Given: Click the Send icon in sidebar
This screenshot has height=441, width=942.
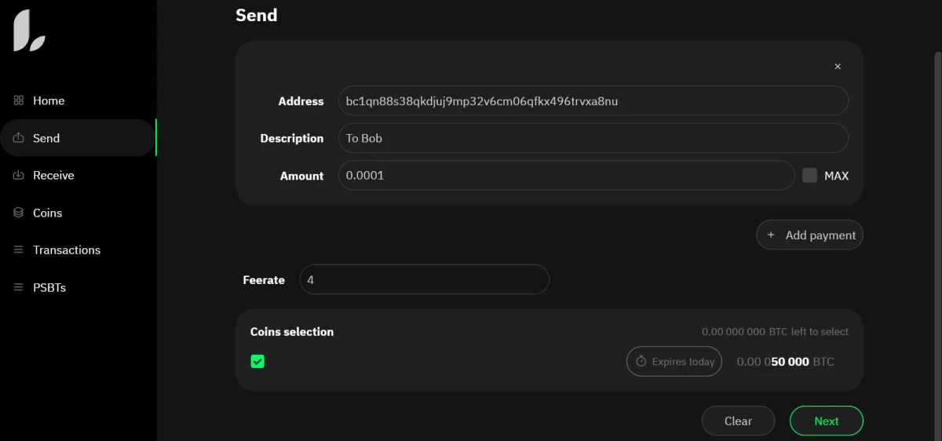Looking at the screenshot, I should (19, 138).
